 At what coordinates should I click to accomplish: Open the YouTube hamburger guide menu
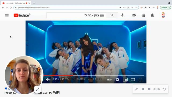click(7, 15)
